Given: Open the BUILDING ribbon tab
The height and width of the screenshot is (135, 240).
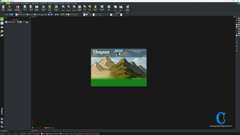Looking at the screenshot, I should pyautogui.click(x=17, y=3).
